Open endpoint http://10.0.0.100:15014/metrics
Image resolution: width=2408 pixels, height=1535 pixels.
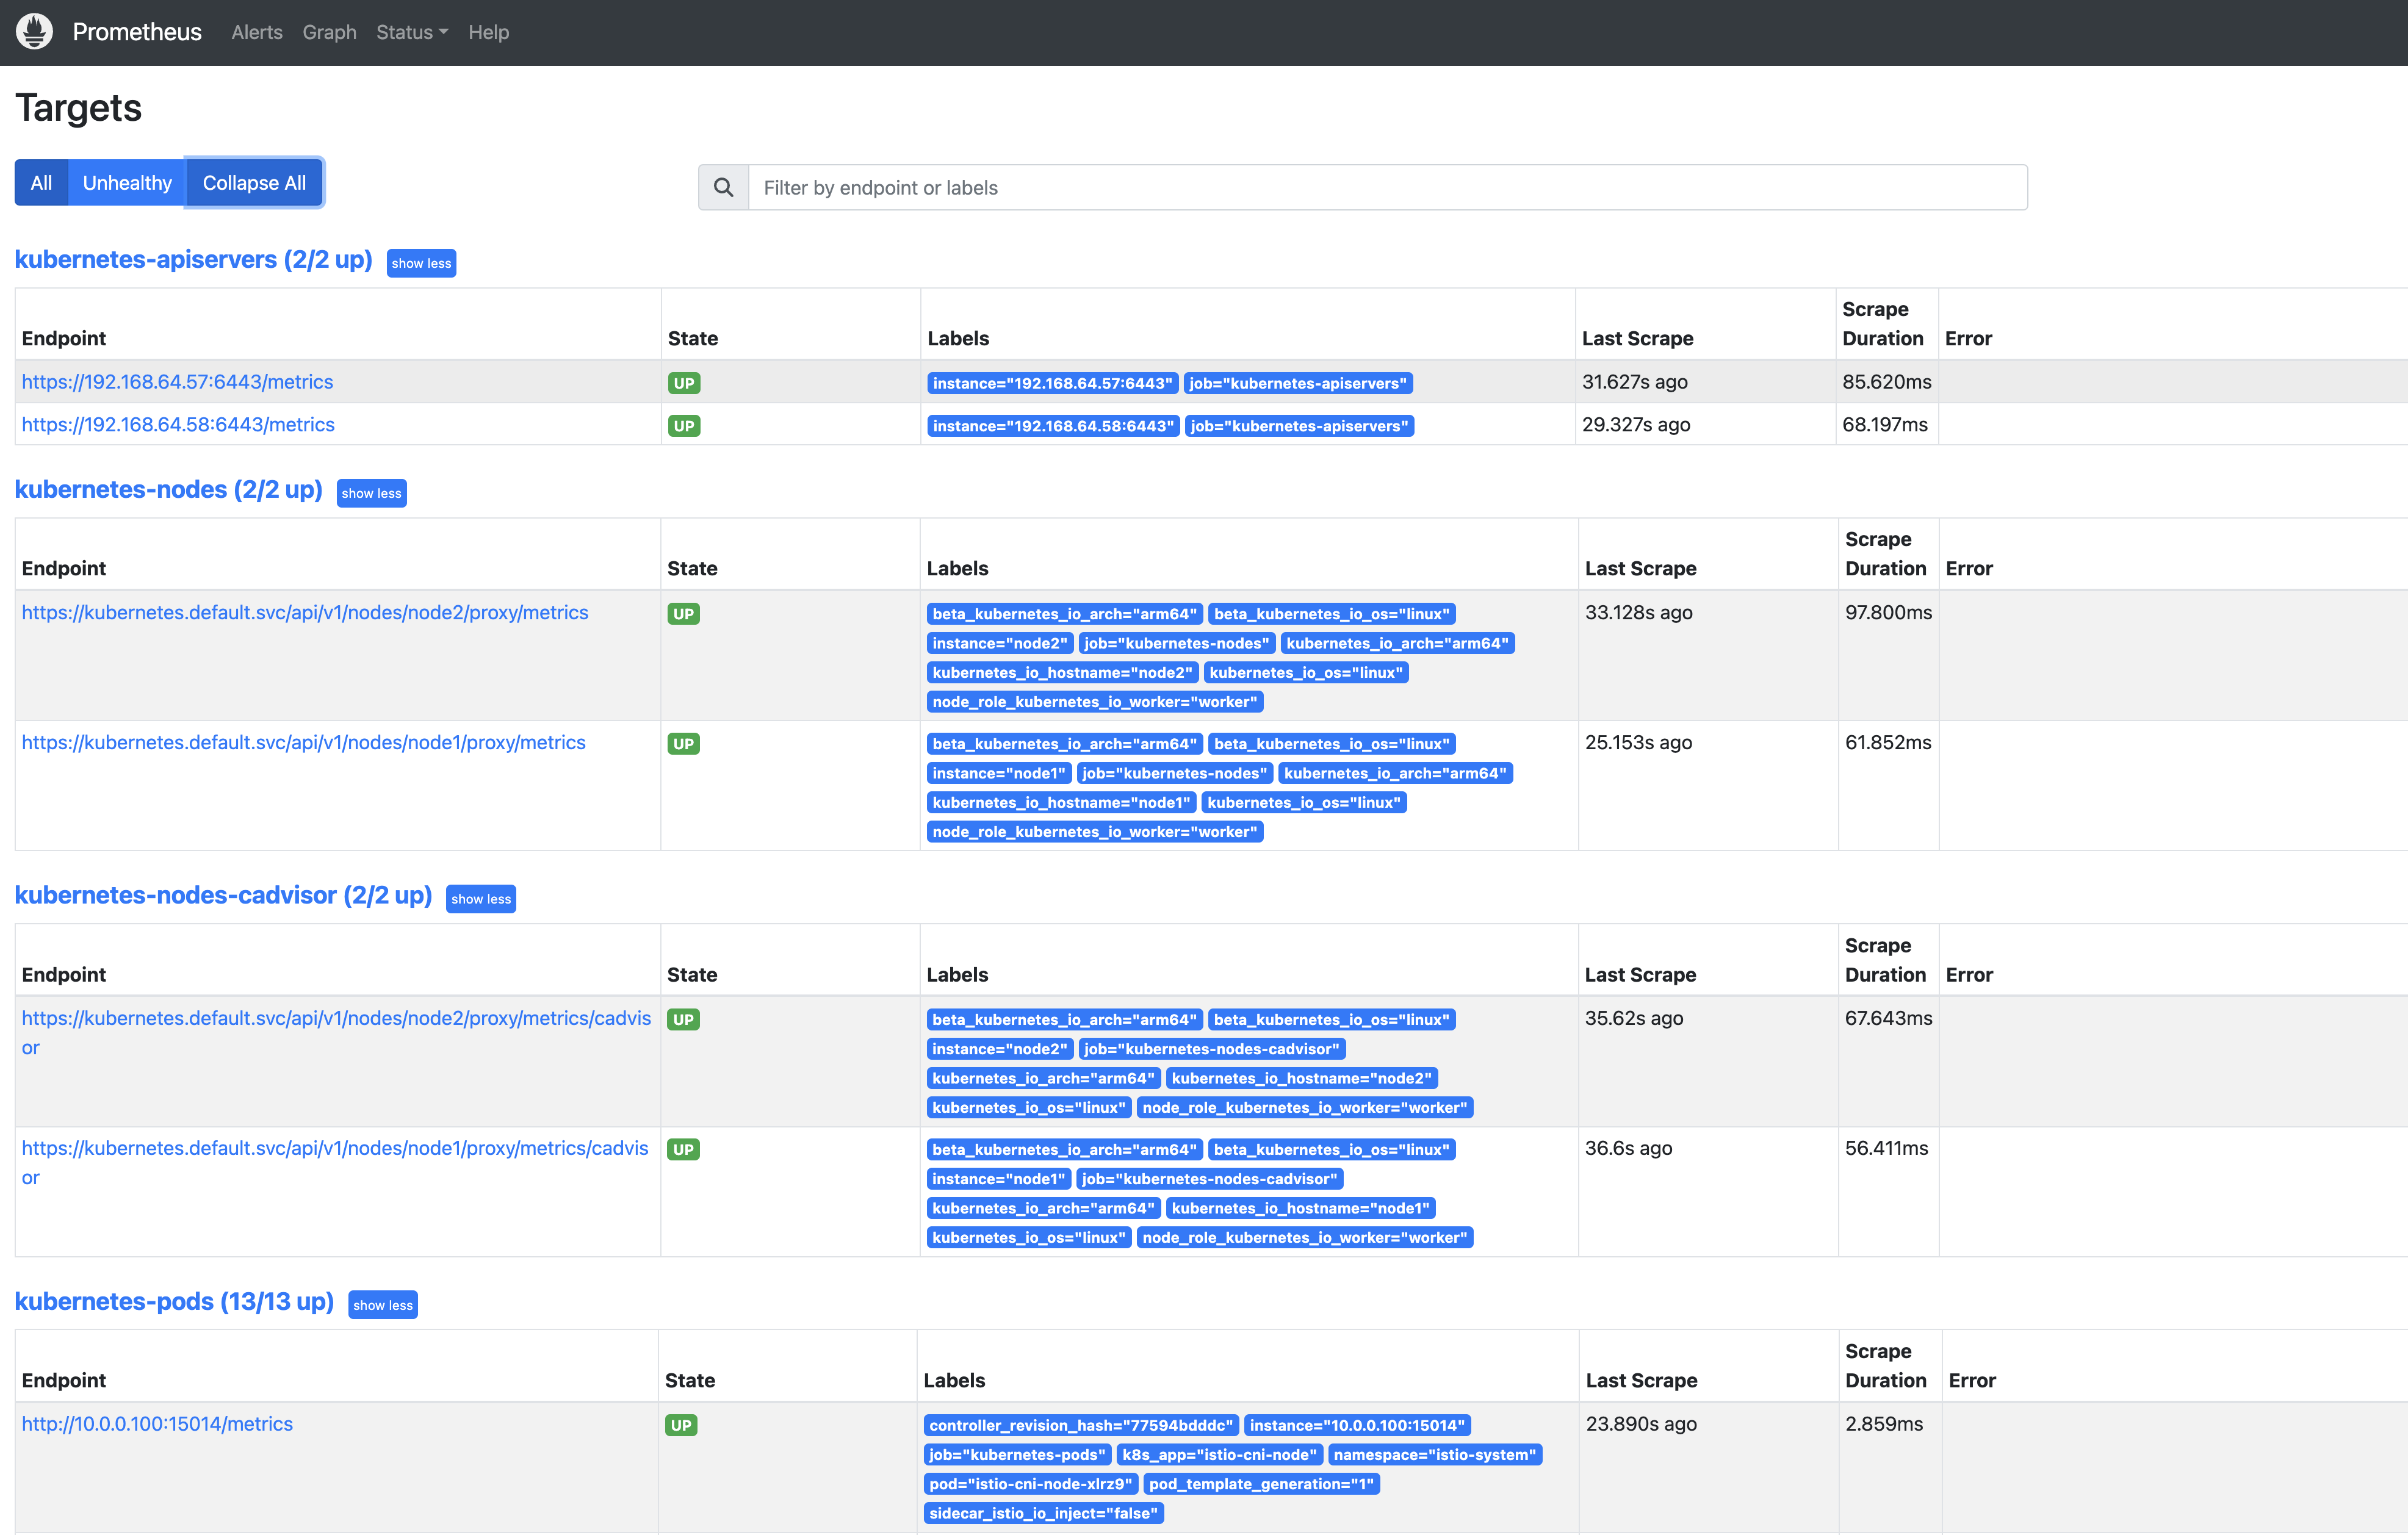point(157,1424)
